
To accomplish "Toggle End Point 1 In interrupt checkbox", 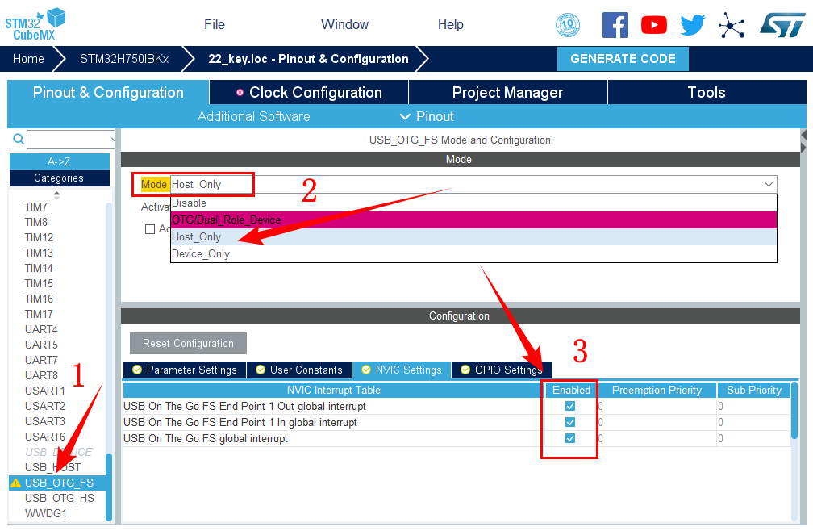I will pyautogui.click(x=570, y=422).
